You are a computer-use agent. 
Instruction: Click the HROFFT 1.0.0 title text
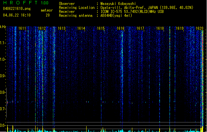(x=26, y=3)
